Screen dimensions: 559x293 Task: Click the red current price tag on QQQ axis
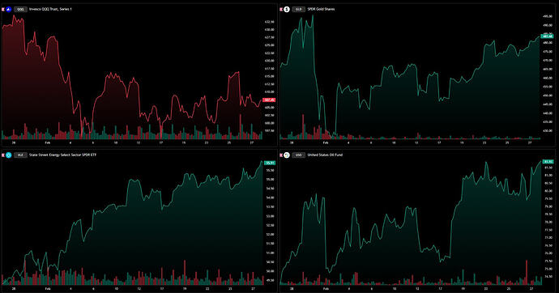tap(269, 100)
